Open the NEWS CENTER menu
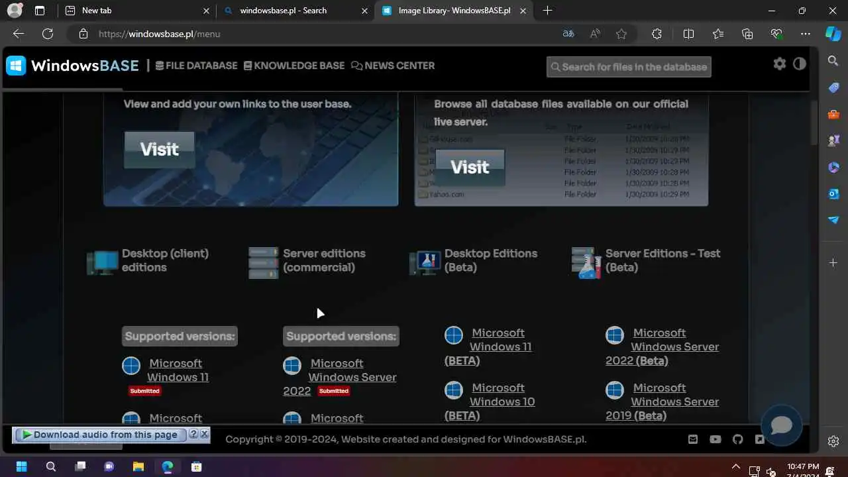848x477 pixels. pyautogui.click(x=393, y=66)
